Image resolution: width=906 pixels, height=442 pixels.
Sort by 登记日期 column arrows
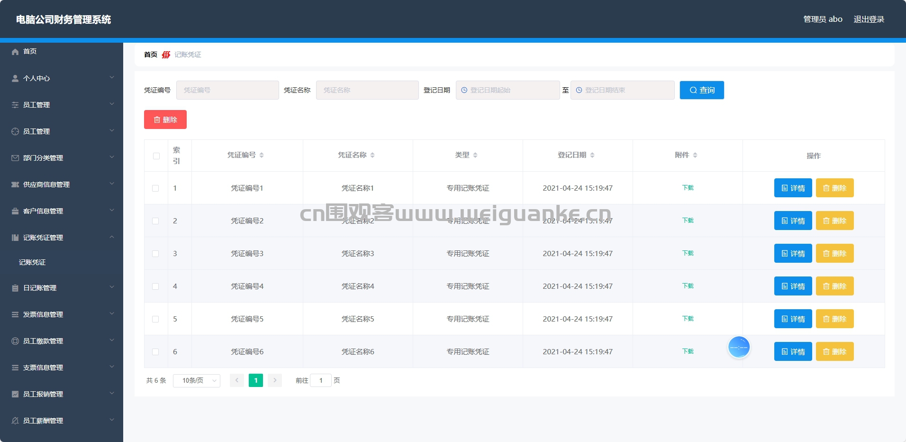(x=592, y=155)
